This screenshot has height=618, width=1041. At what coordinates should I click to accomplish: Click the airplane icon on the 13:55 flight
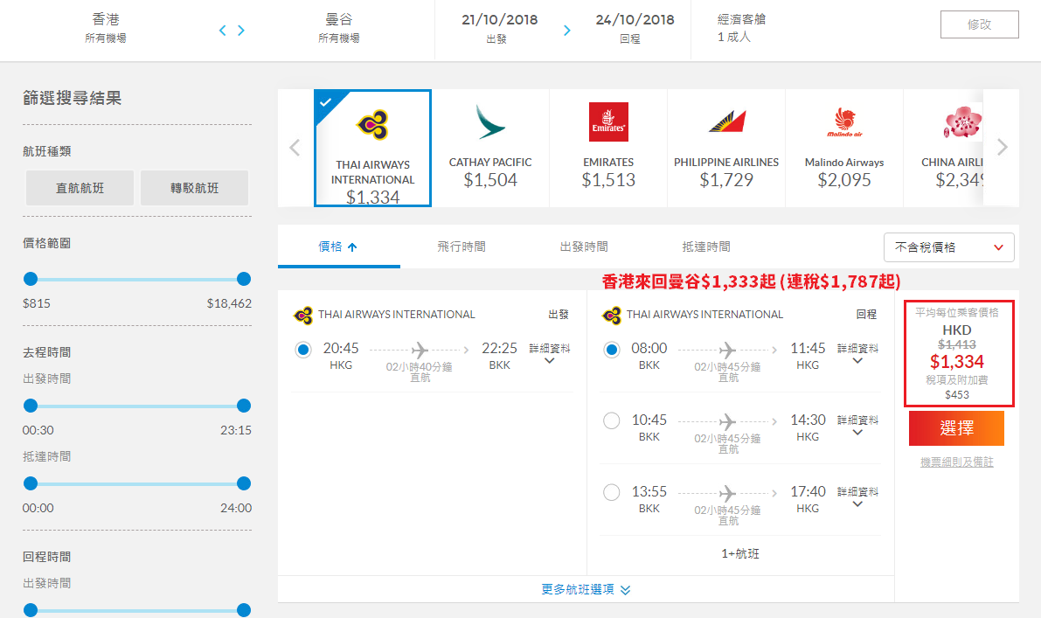point(727,492)
